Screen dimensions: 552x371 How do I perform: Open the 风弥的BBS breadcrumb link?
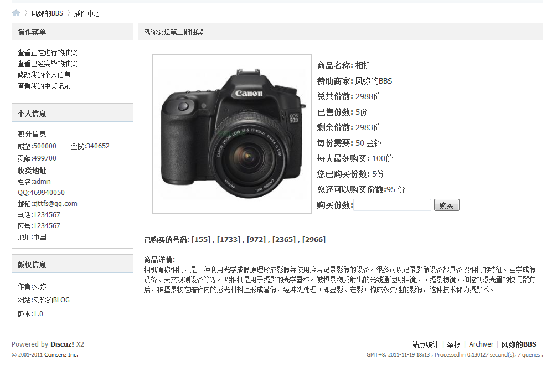pos(47,13)
